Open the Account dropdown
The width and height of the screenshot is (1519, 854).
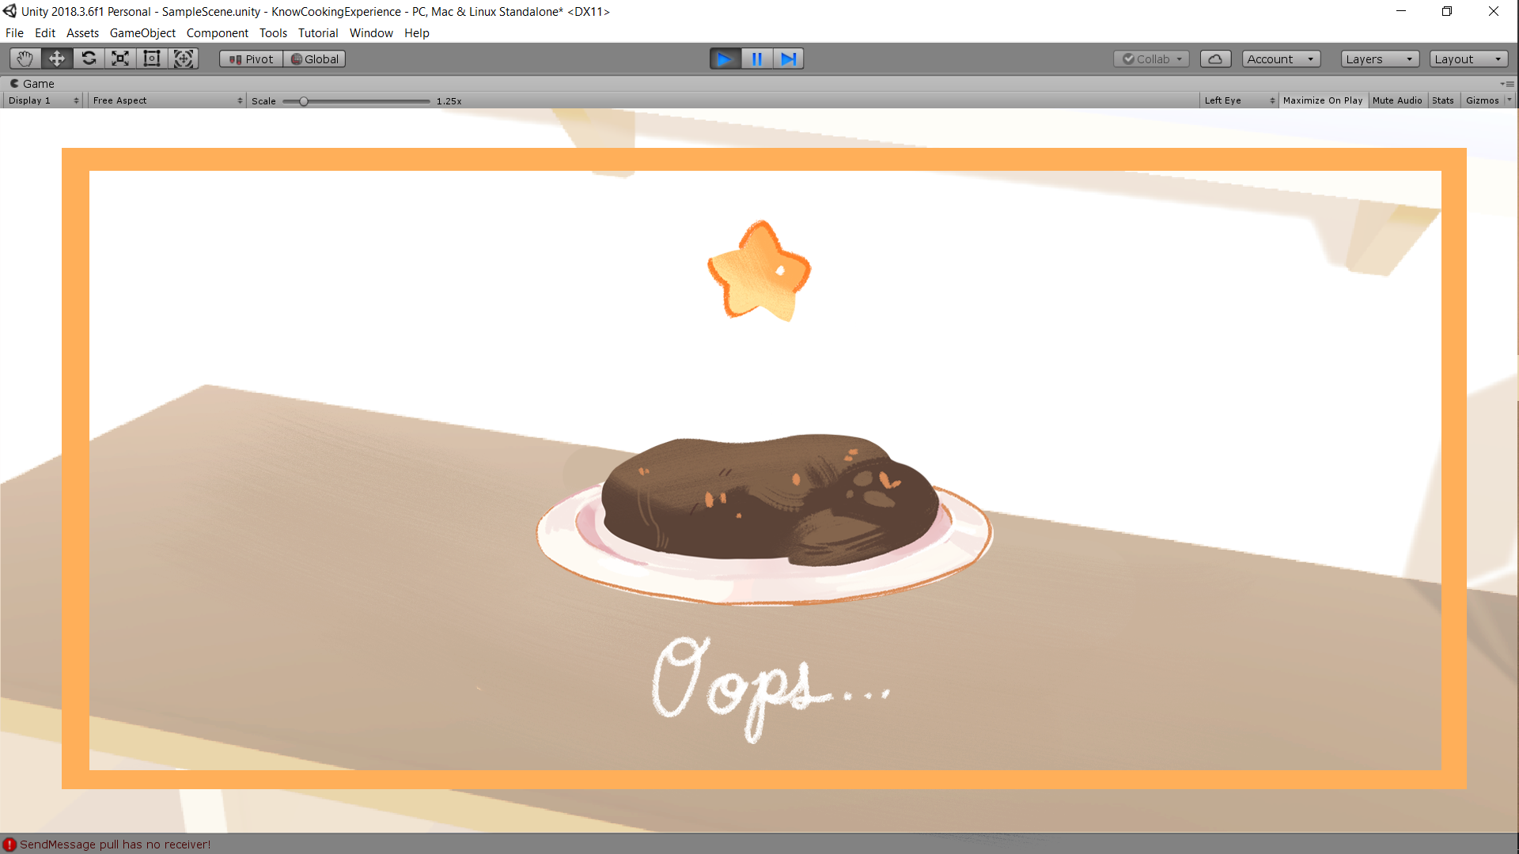click(x=1280, y=59)
